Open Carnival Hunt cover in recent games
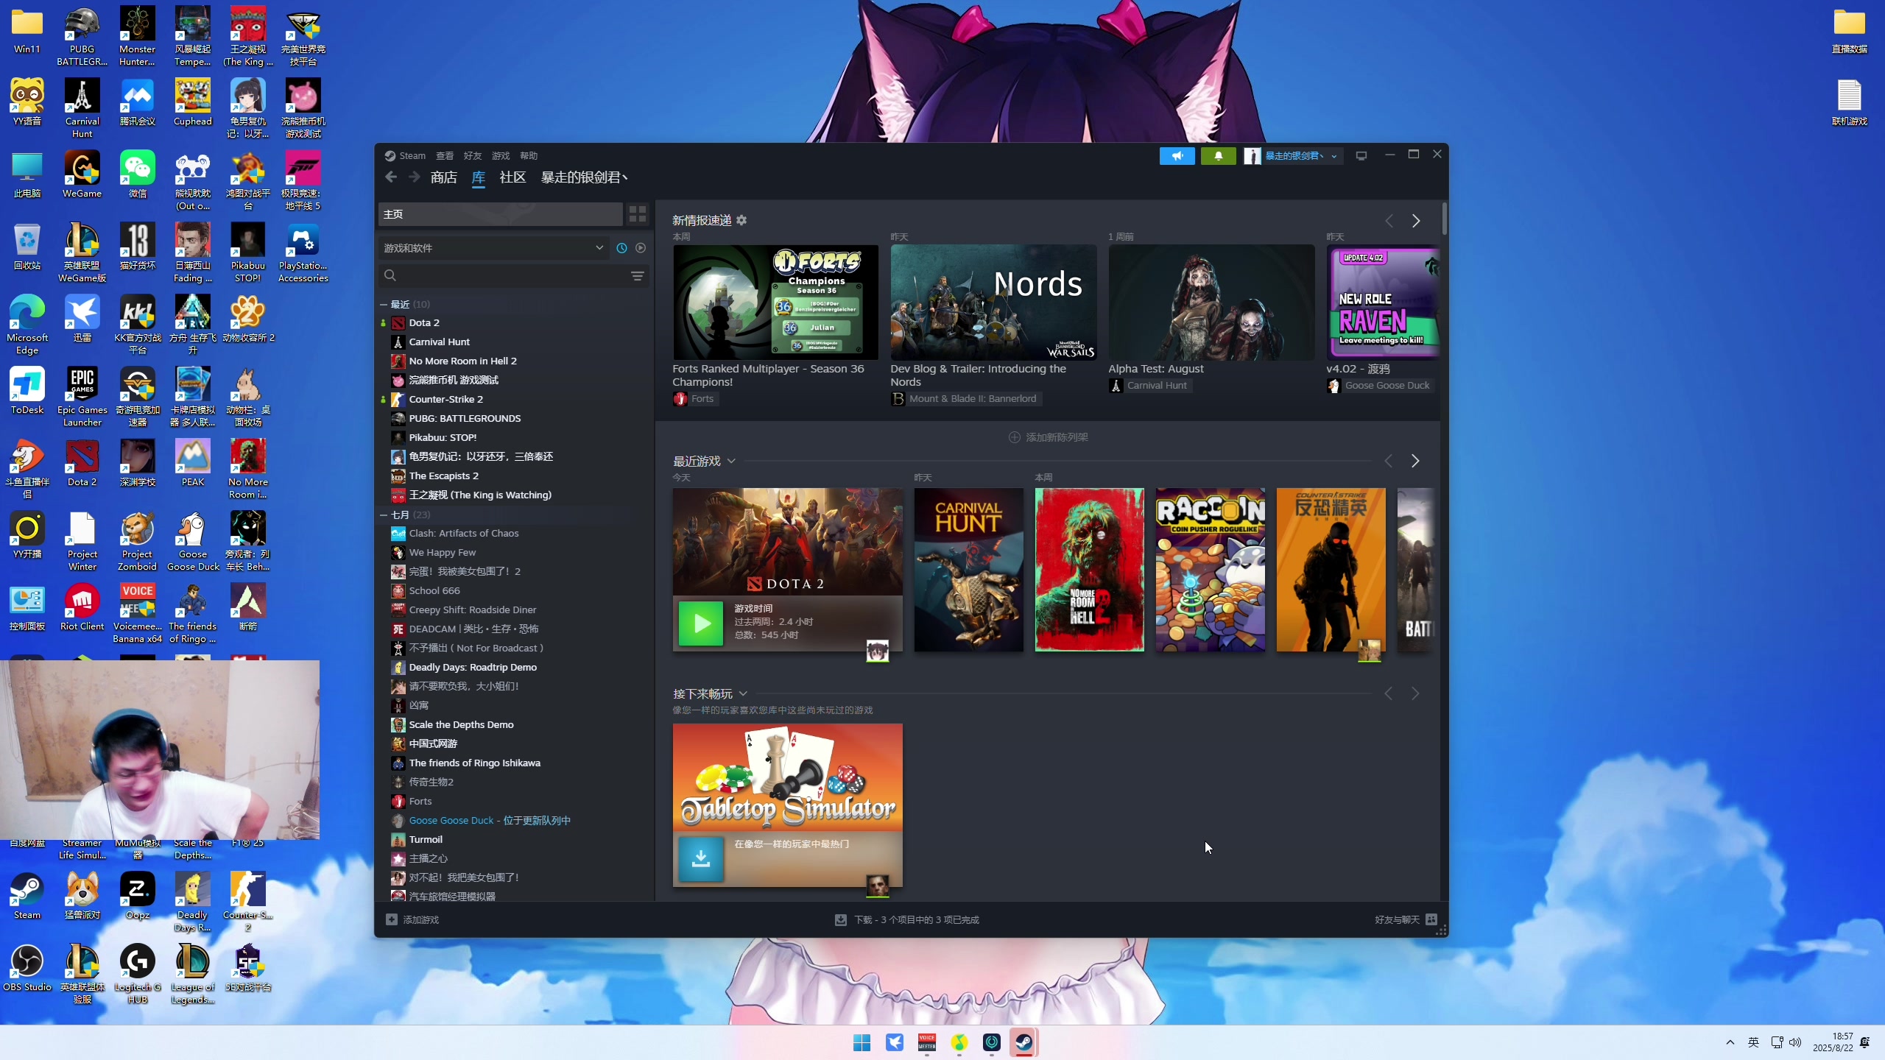The width and height of the screenshot is (1885, 1060). 968,570
